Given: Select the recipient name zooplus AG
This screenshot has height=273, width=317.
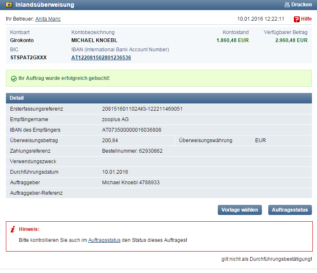Looking at the screenshot, I should click(116, 119).
